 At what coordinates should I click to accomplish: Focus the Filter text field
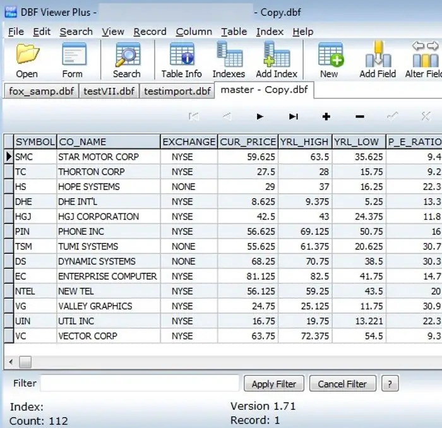[140, 383]
